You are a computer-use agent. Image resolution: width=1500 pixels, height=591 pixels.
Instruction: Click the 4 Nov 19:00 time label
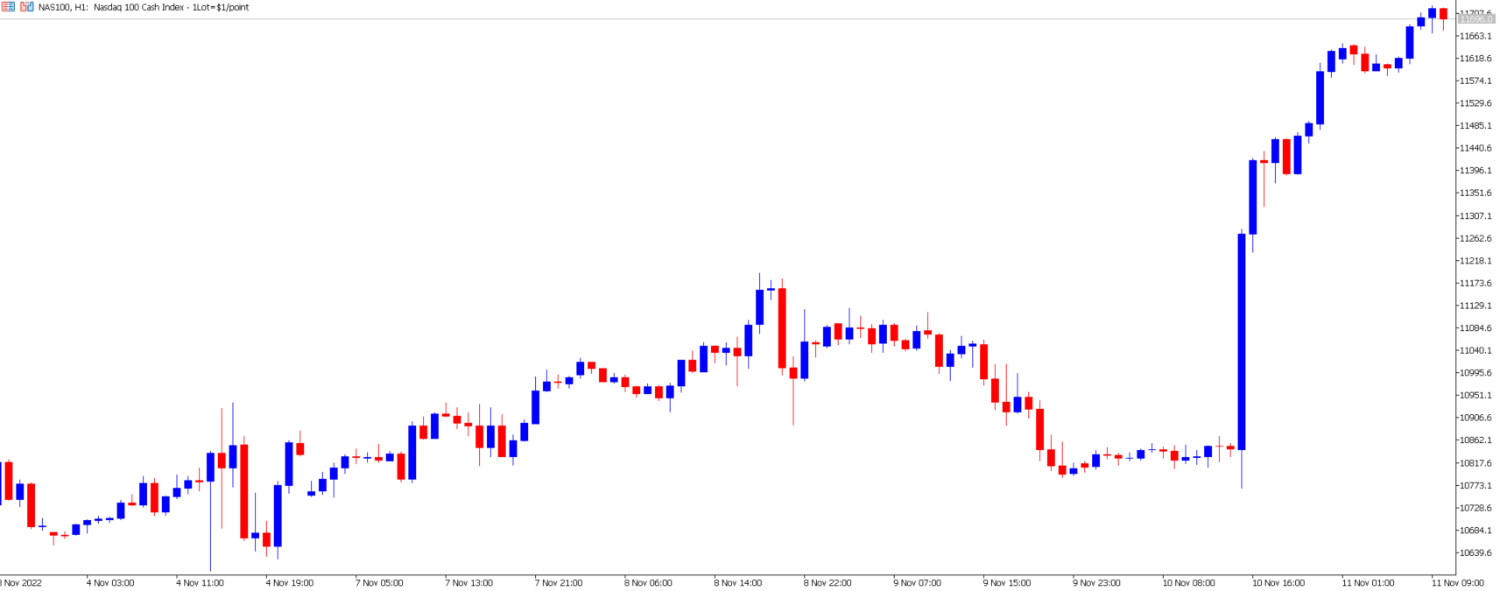(290, 583)
